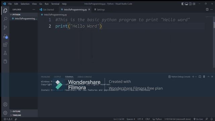215x121 pixels.
Task: Toggle secondary side bar layout icon
Action: [x=190, y=4]
